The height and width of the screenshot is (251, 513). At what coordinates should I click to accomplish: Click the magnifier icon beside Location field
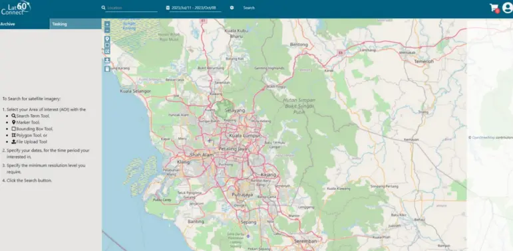point(103,8)
